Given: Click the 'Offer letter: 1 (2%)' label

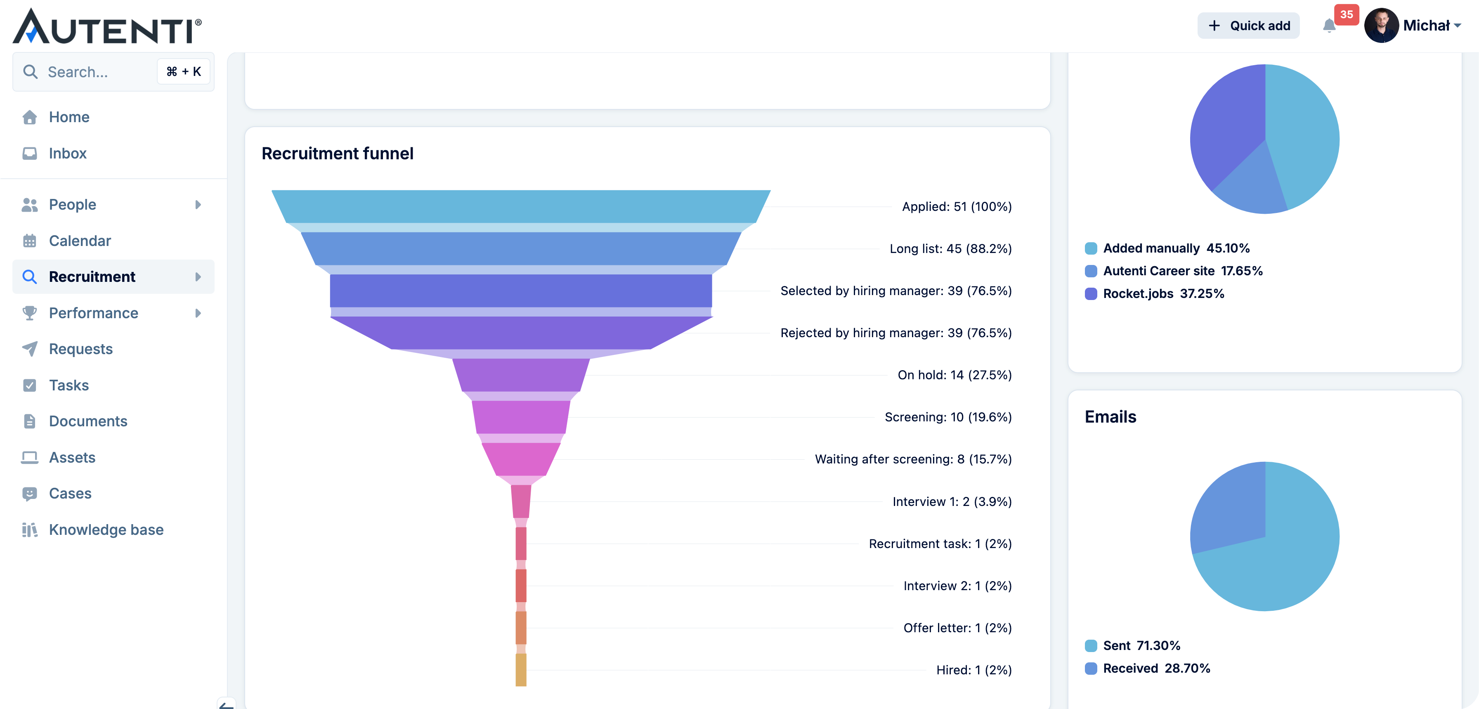Looking at the screenshot, I should 958,628.
